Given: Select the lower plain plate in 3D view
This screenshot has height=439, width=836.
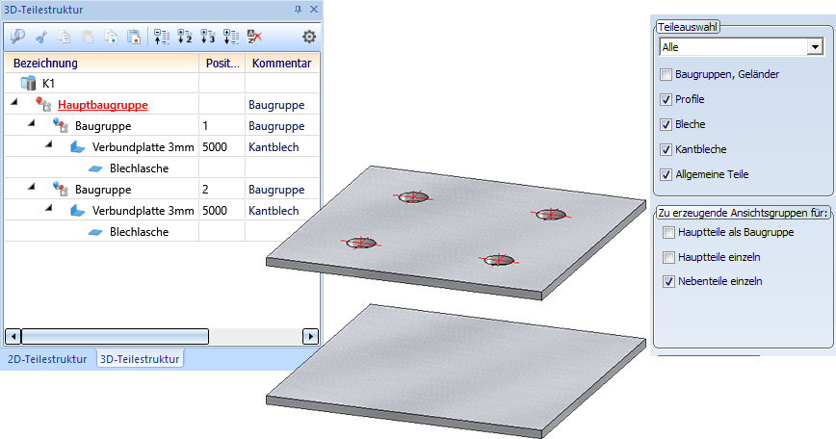Looking at the screenshot, I should tap(454, 373).
